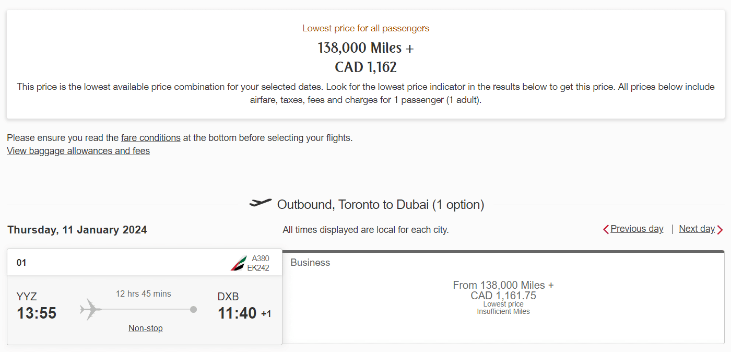
Task: Click the A380 aircraft type label
Action: pos(260,259)
